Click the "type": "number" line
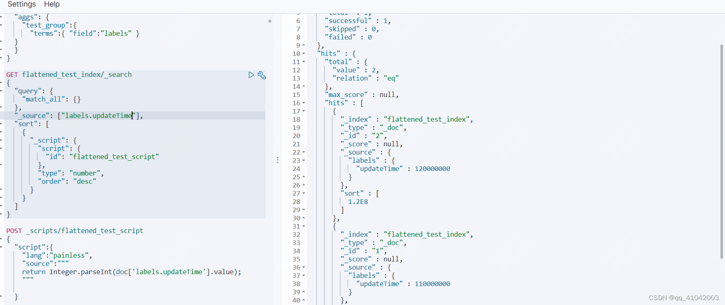 71,173
